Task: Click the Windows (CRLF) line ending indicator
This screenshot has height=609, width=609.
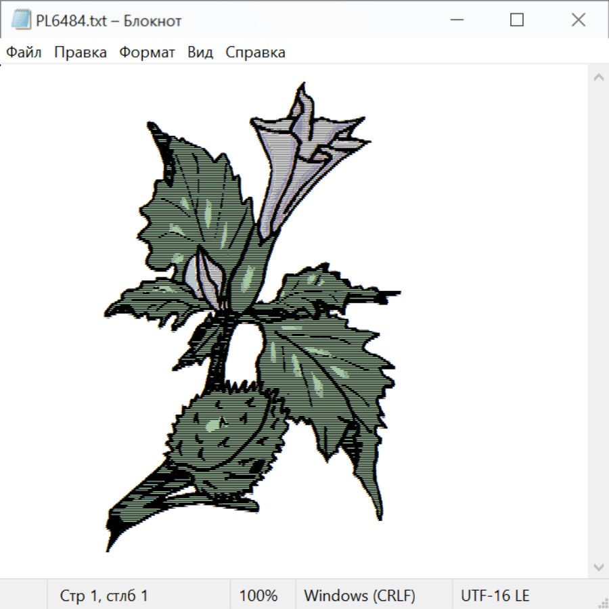Action: [359, 596]
